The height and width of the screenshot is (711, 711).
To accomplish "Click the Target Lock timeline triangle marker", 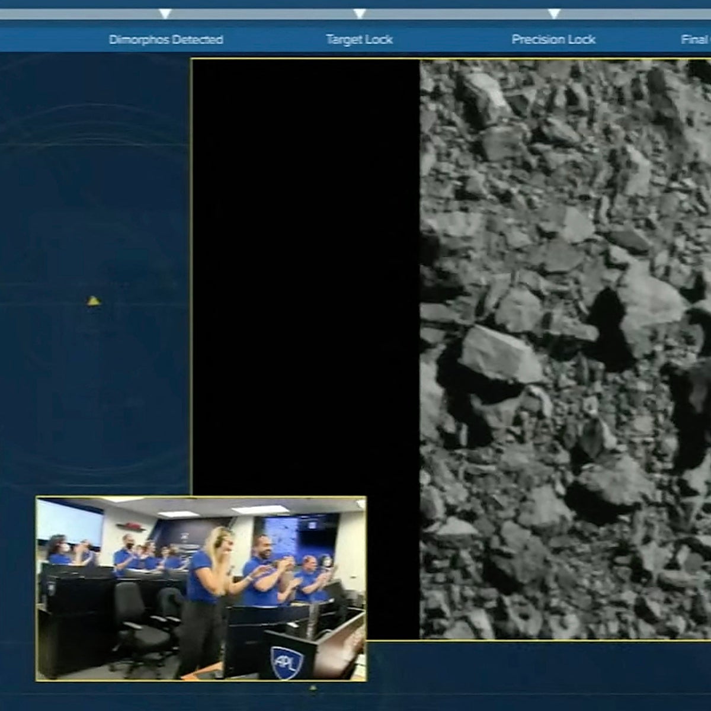I will tap(359, 13).
